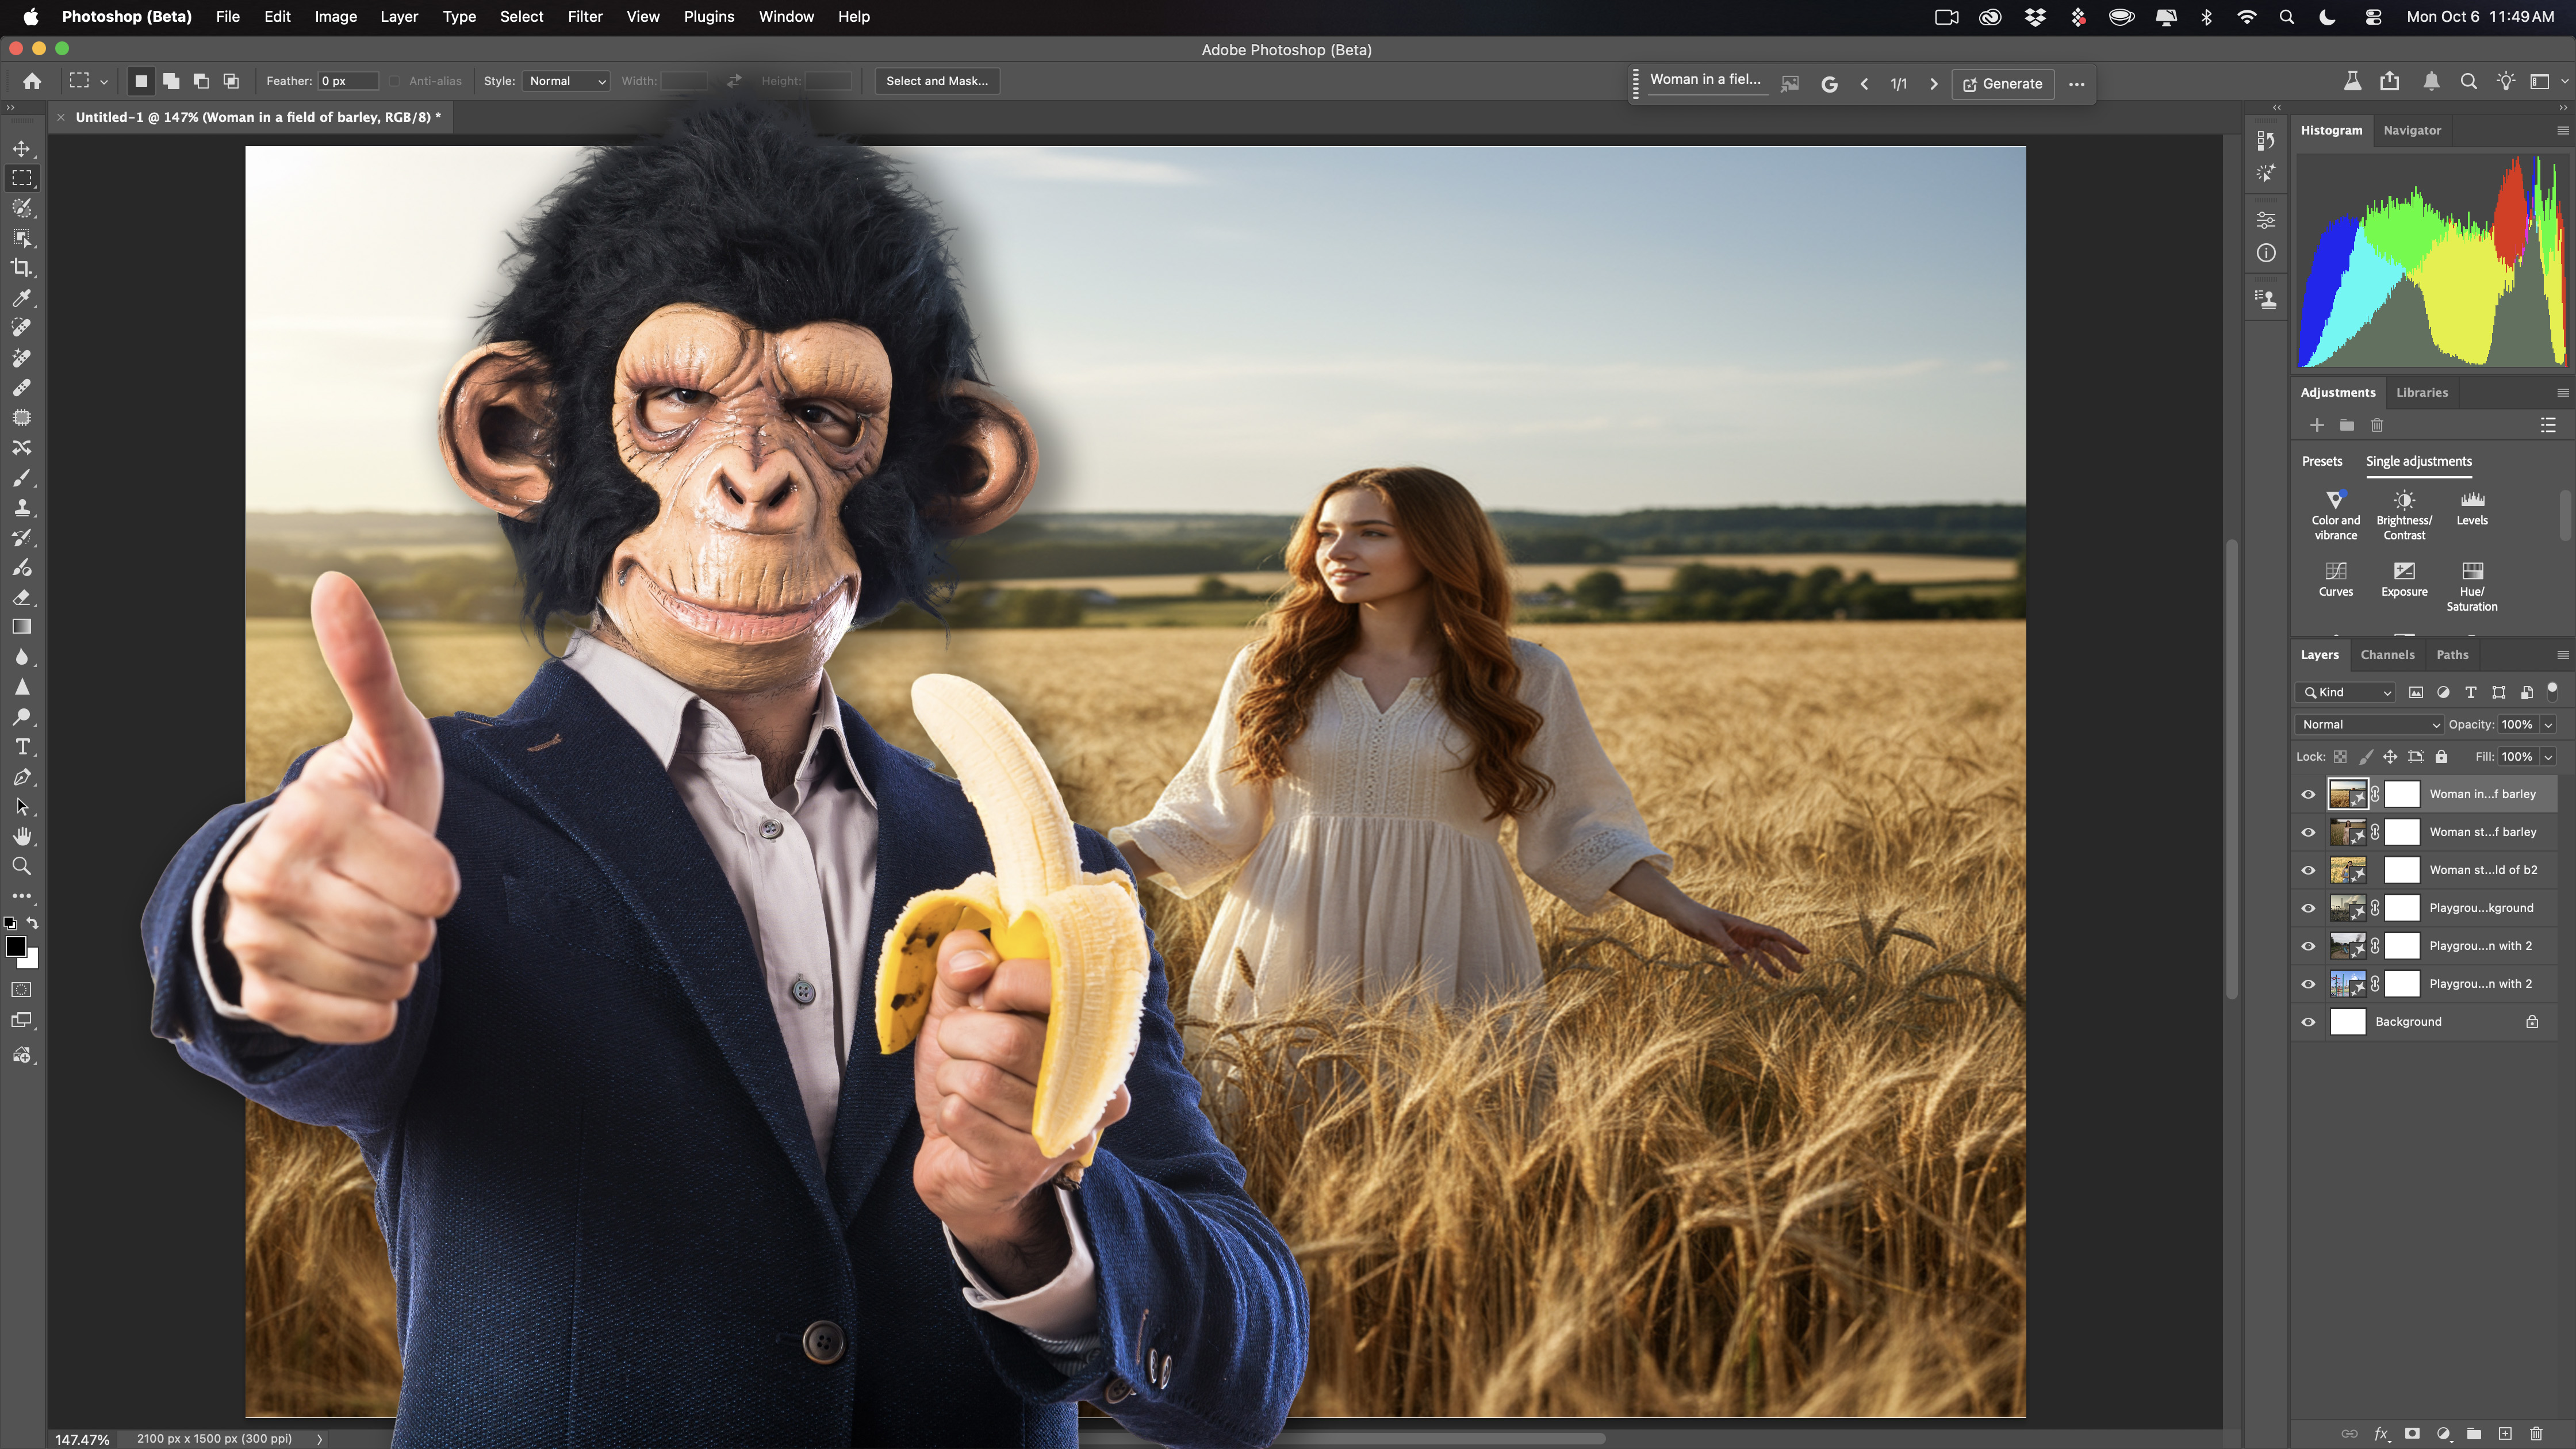Enable the Anti-alias checkbox
This screenshot has width=2576, height=1449.
tap(395, 81)
